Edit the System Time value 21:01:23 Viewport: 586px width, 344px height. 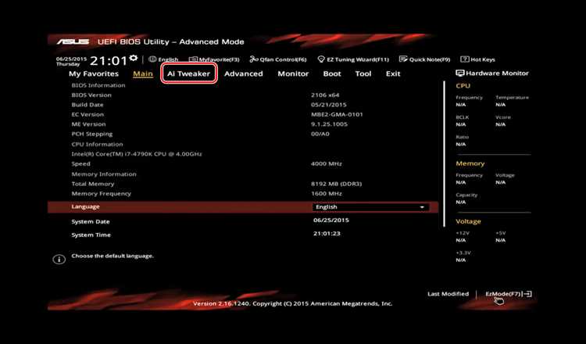point(327,234)
